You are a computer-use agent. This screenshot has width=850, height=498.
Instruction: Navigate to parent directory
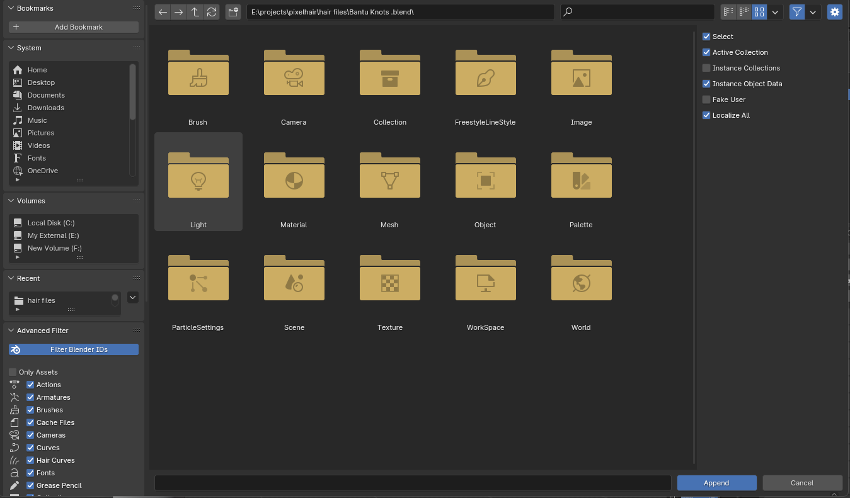click(x=195, y=12)
